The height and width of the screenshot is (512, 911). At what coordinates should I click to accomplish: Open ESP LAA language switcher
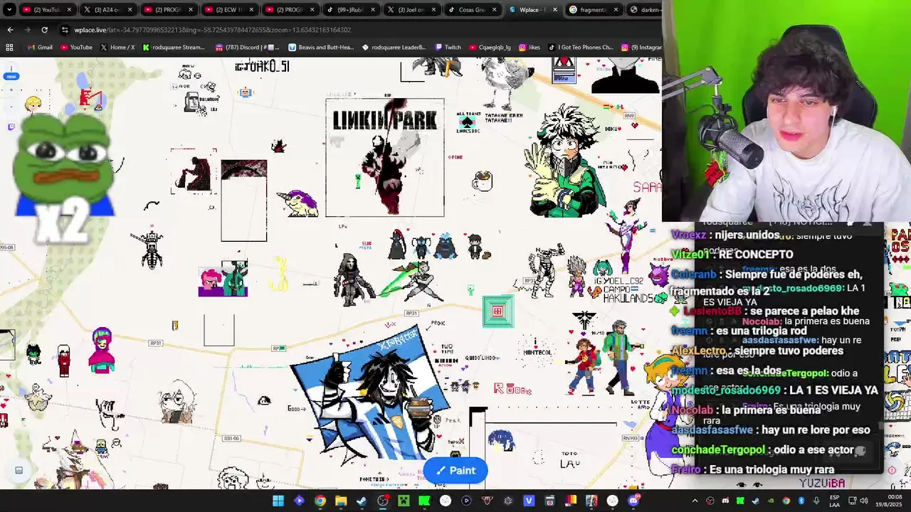pyautogui.click(x=834, y=501)
